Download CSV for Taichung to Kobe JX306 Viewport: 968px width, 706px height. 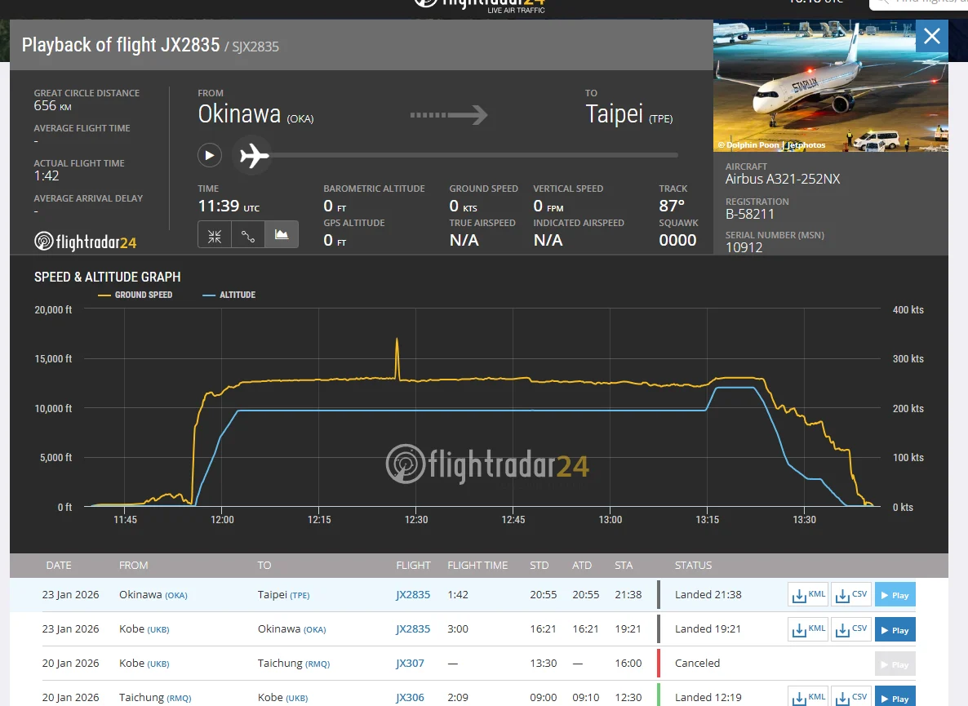(851, 697)
